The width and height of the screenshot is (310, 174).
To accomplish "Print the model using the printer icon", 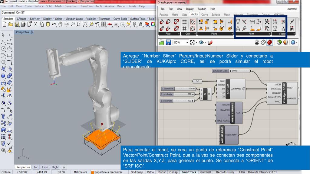I will point(23,24).
